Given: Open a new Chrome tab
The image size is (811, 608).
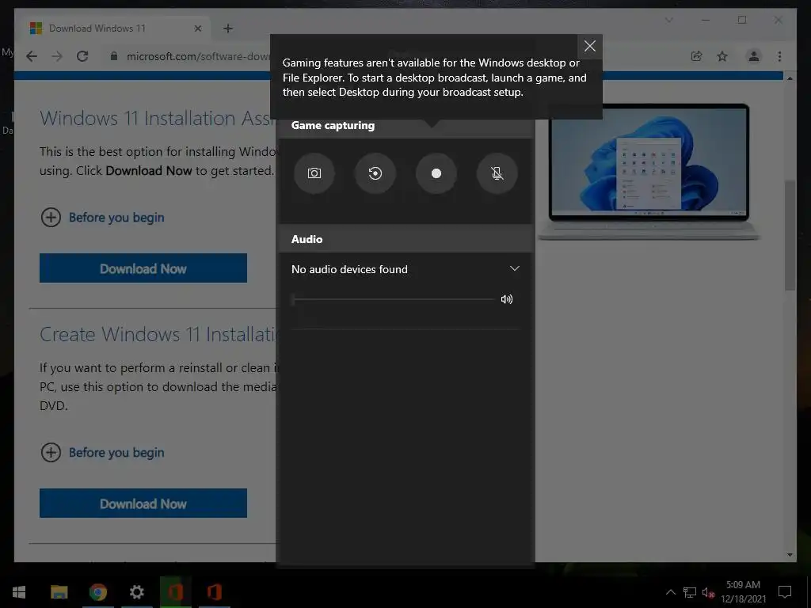Looking at the screenshot, I should [x=227, y=28].
